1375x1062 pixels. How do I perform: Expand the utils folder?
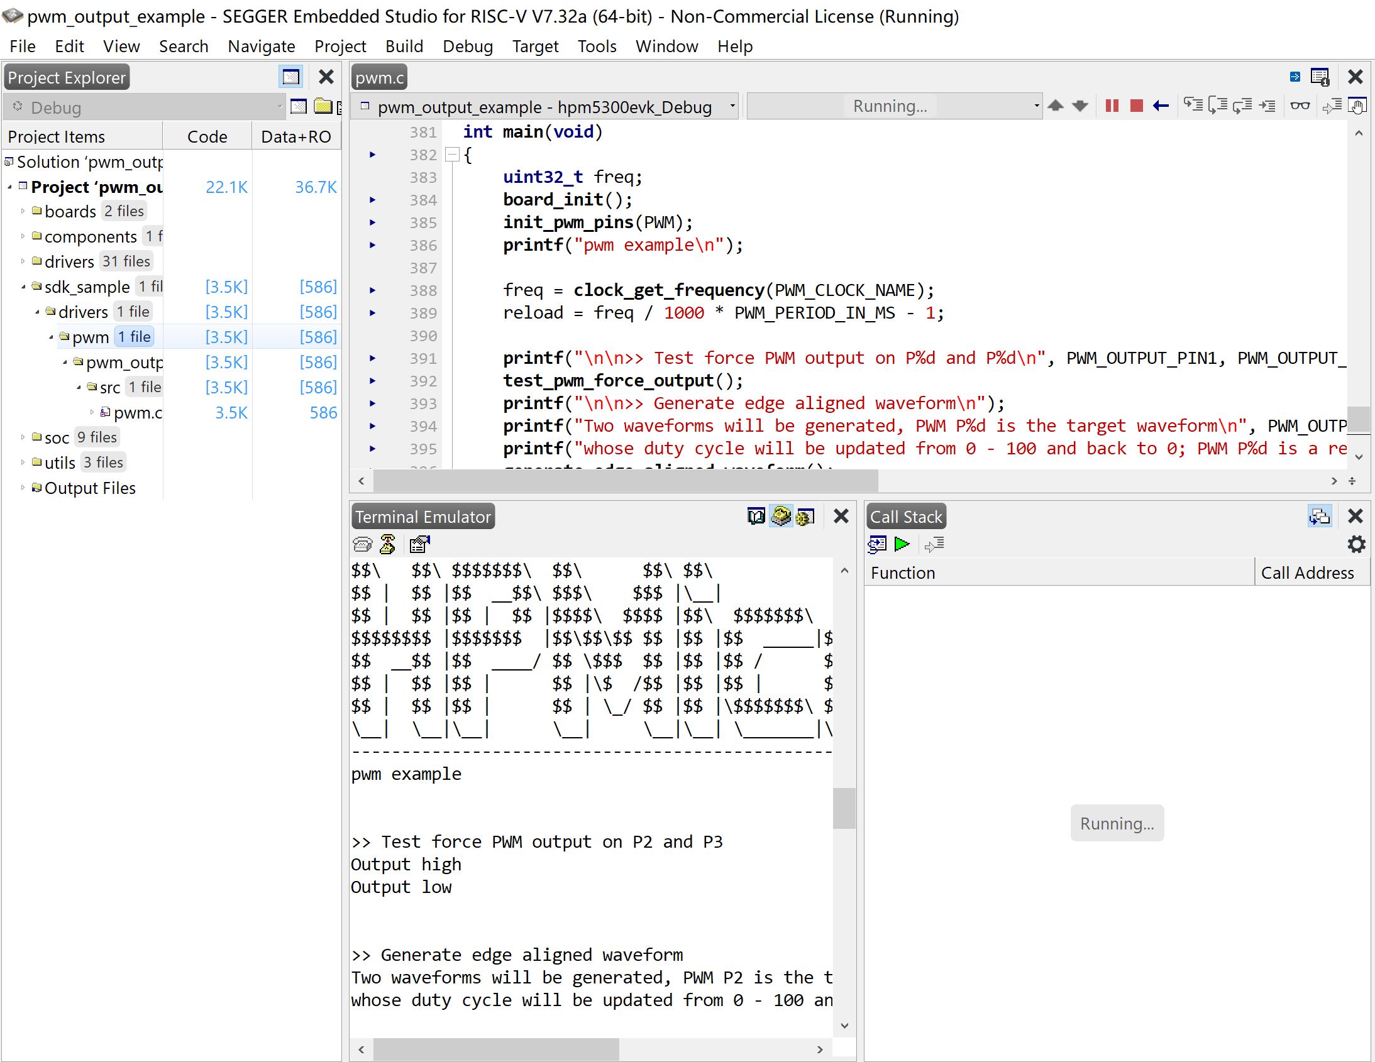click(x=23, y=462)
